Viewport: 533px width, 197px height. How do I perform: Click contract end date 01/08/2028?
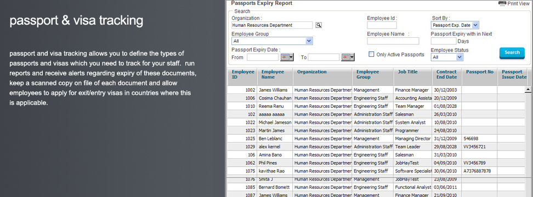click(x=445, y=106)
